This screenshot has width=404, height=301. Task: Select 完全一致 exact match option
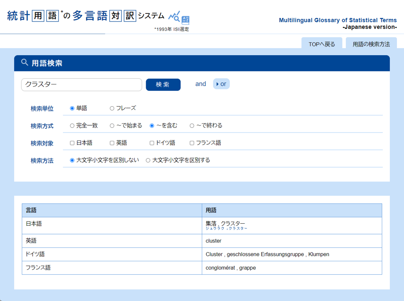pyautogui.click(x=72, y=125)
